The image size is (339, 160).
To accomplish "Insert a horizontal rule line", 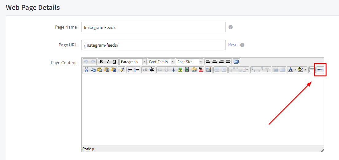I will (312, 70).
